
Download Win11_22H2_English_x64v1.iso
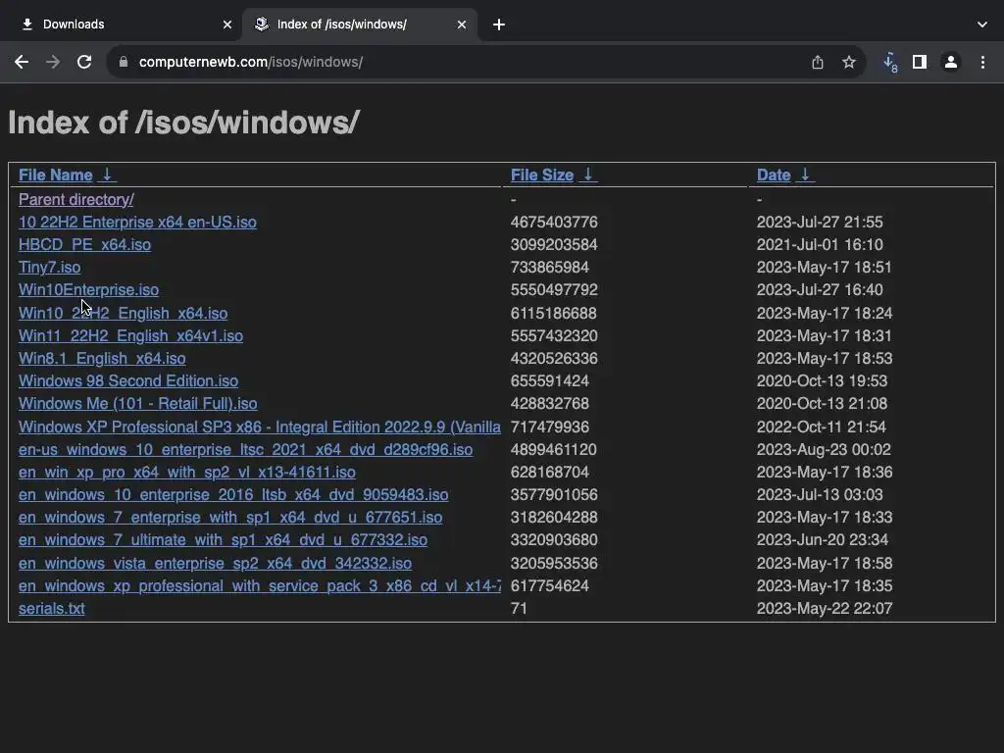tap(130, 335)
